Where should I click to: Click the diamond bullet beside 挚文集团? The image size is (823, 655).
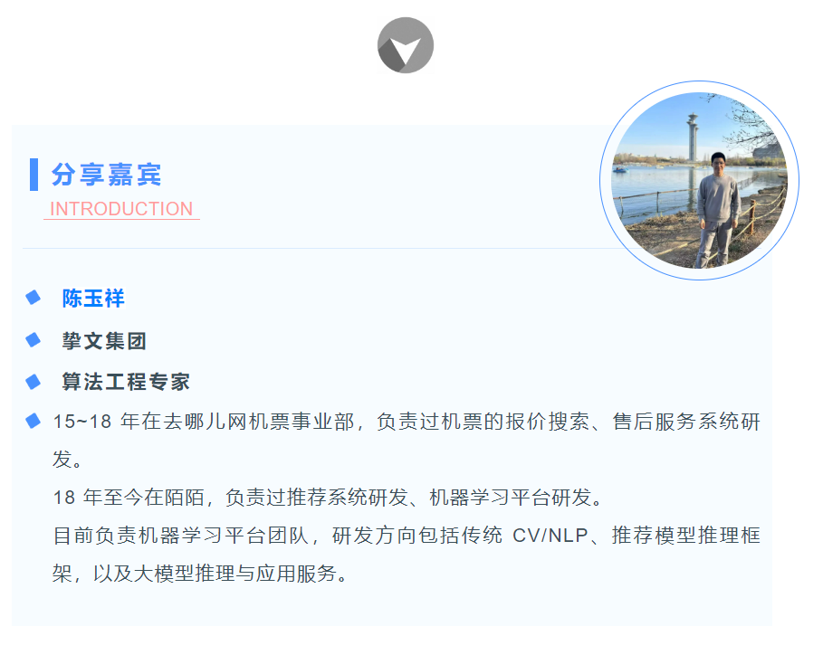[x=33, y=340]
